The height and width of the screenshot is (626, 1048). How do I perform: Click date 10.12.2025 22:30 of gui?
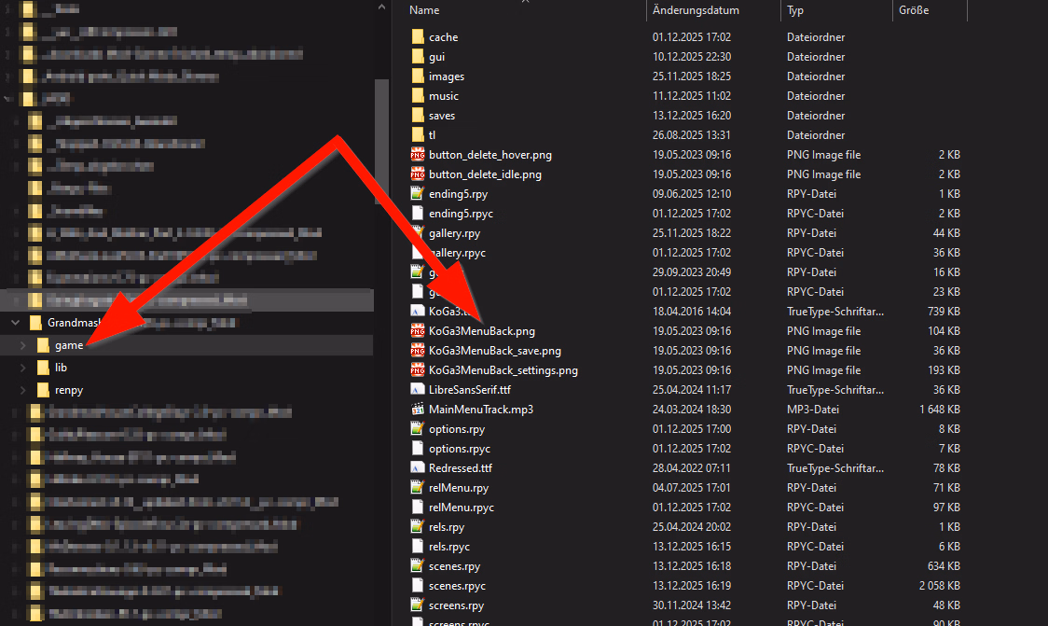[x=692, y=56]
